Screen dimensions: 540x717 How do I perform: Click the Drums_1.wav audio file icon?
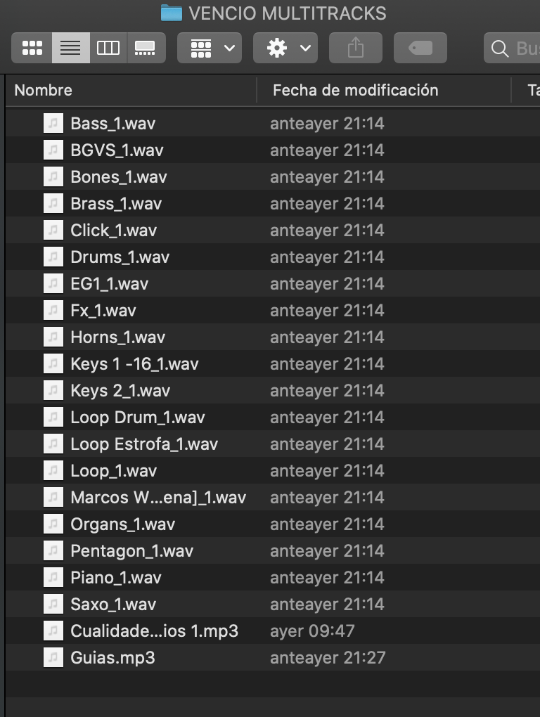pos(53,257)
